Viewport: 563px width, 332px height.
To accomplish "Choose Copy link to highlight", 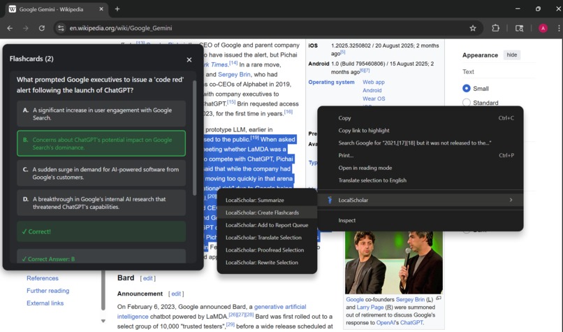I will click(420, 131).
